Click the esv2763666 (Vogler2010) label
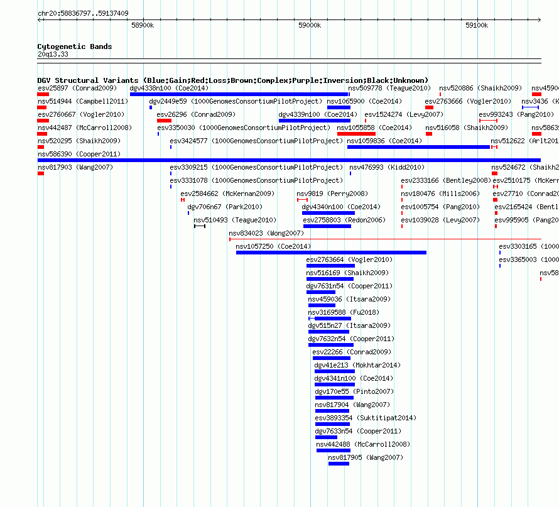This screenshot has width=559, height=507. click(468, 101)
